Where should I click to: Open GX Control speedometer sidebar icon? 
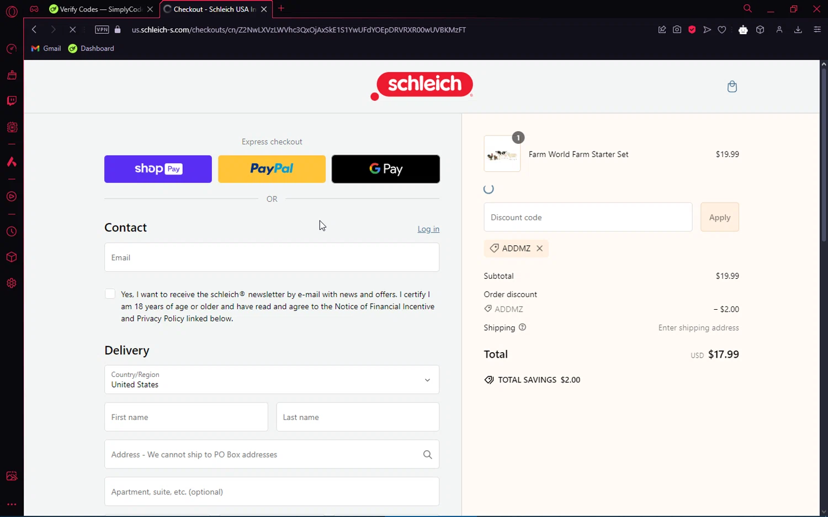tap(12, 49)
